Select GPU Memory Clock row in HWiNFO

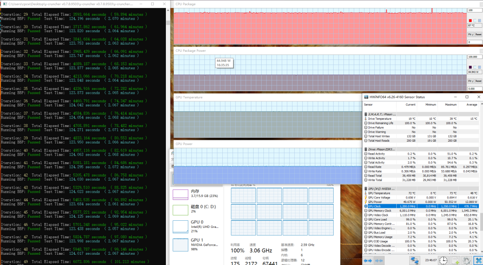pyautogui.click(x=421, y=210)
